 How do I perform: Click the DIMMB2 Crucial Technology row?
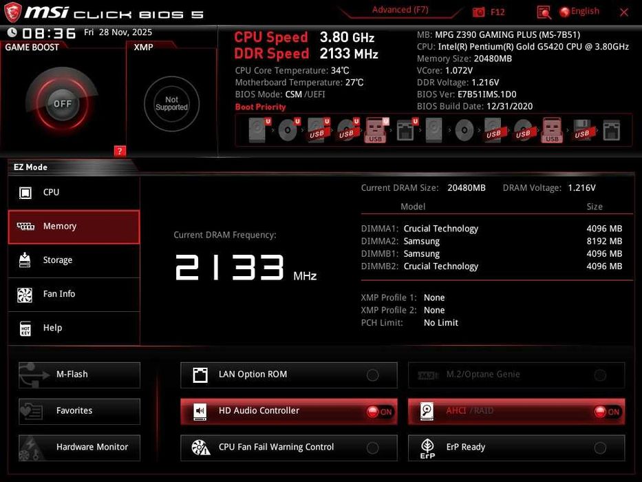click(x=491, y=266)
